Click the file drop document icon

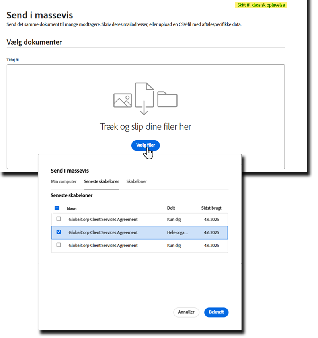point(144,98)
